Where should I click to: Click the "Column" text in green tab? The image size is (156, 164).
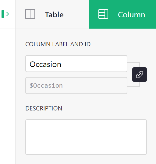pyautogui.click(x=132, y=15)
